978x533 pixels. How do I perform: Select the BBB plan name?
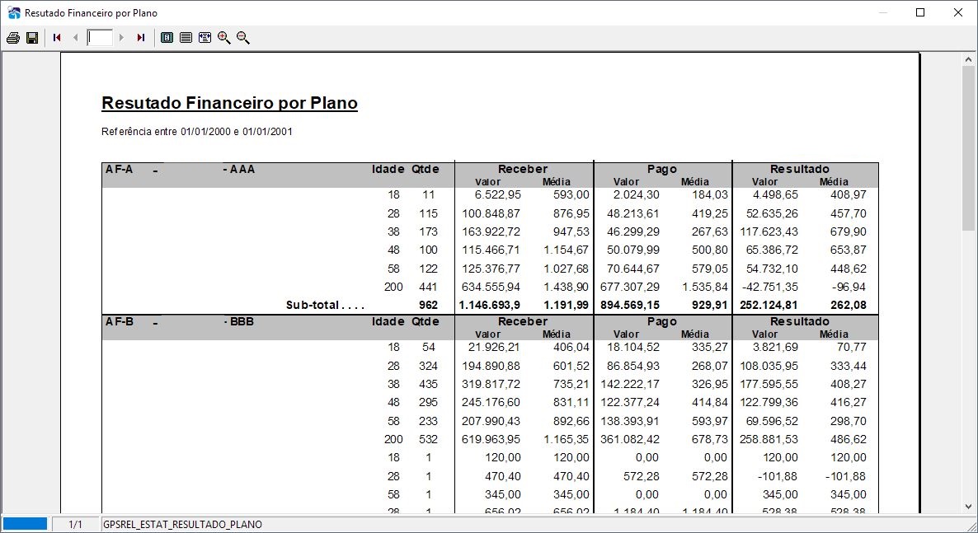point(242,321)
